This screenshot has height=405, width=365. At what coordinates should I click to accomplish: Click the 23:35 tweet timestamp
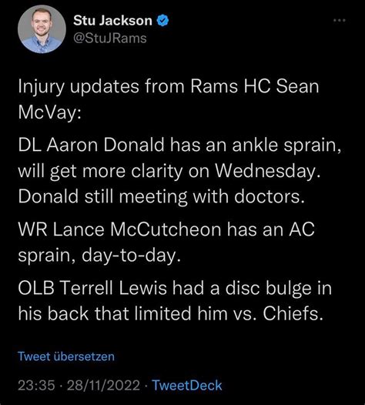[x=36, y=386]
